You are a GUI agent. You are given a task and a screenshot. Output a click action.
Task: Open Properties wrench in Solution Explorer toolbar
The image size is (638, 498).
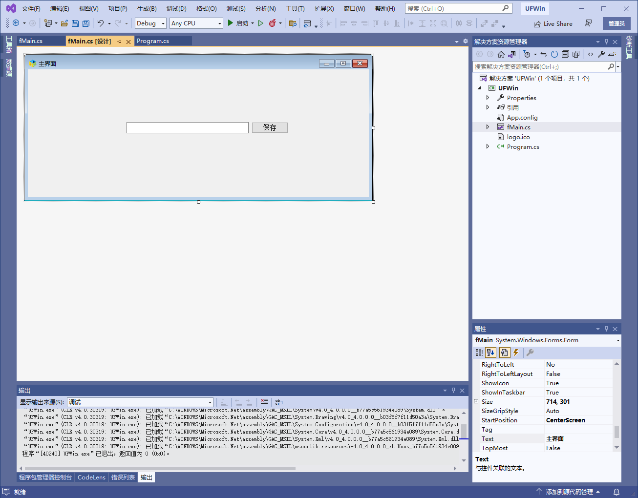click(x=601, y=54)
